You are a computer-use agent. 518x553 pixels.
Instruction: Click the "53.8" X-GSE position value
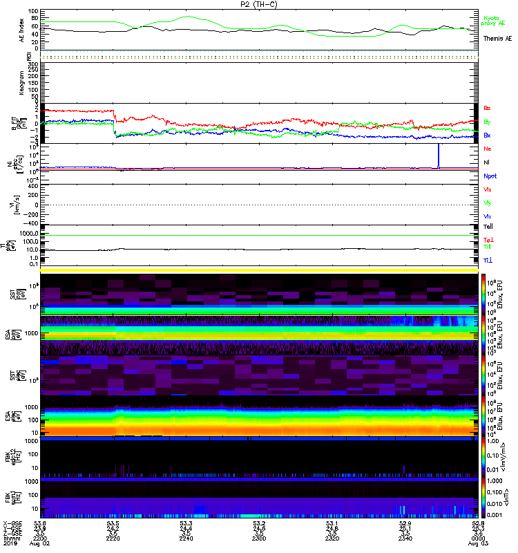(x=40, y=523)
